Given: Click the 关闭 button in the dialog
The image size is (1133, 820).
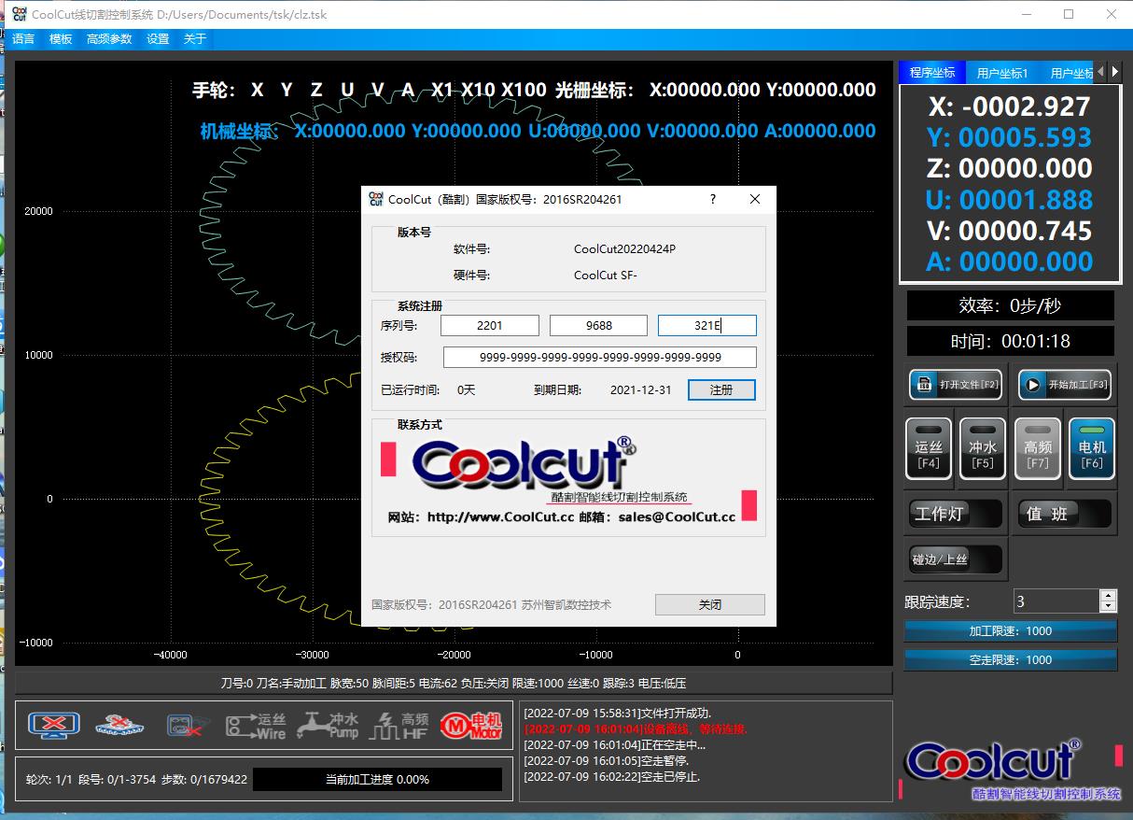Looking at the screenshot, I should [710, 604].
